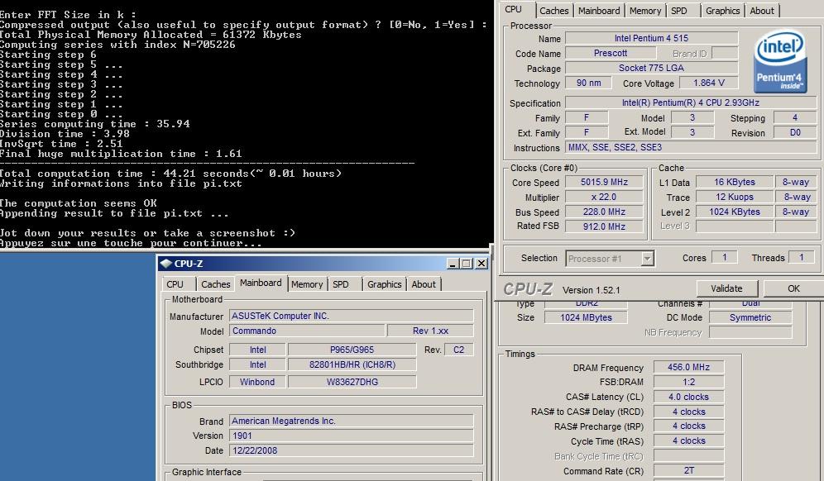The image size is (824, 481).
Task: Click the Total computation time line in console
Action: (x=170, y=174)
